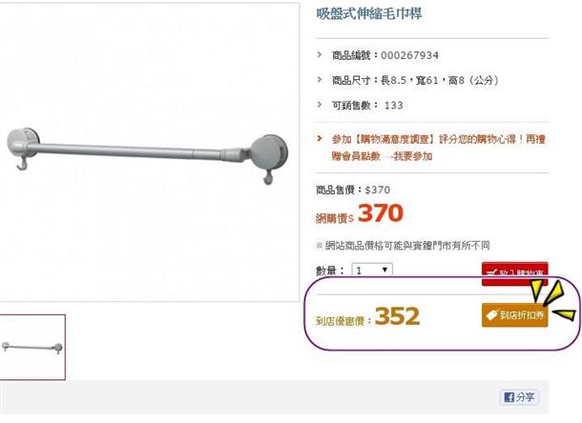Add item with 放入購物車 button
Viewport: 582px width, 423px height.
click(x=515, y=273)
